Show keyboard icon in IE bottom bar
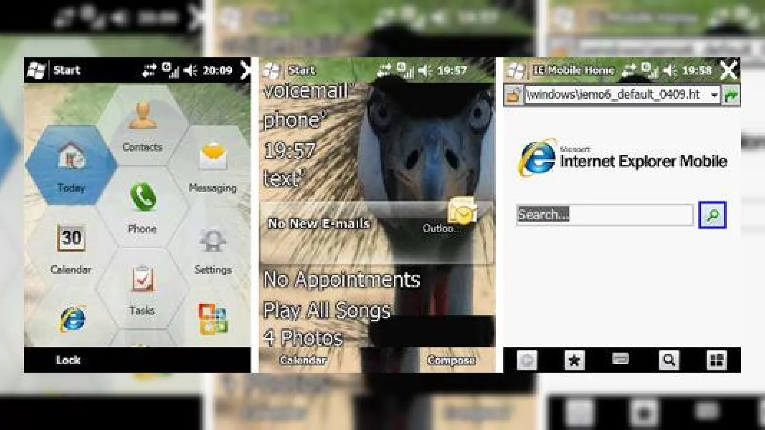The image size is (765, 430). (x=621, y=358)
